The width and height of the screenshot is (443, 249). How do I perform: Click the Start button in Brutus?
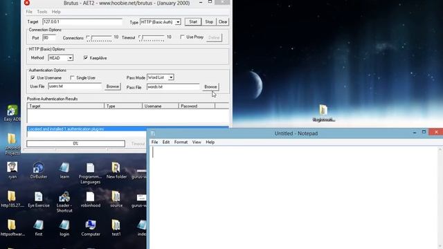click(x=193, y=21)
